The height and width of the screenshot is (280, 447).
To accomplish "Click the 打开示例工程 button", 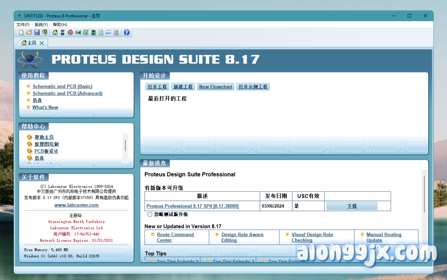I will pyautogui.click(x=253, y=87).
